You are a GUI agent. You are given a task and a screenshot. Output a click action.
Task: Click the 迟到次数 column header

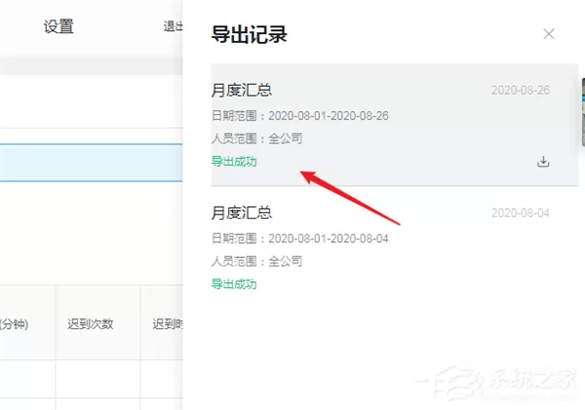point(91,324)
